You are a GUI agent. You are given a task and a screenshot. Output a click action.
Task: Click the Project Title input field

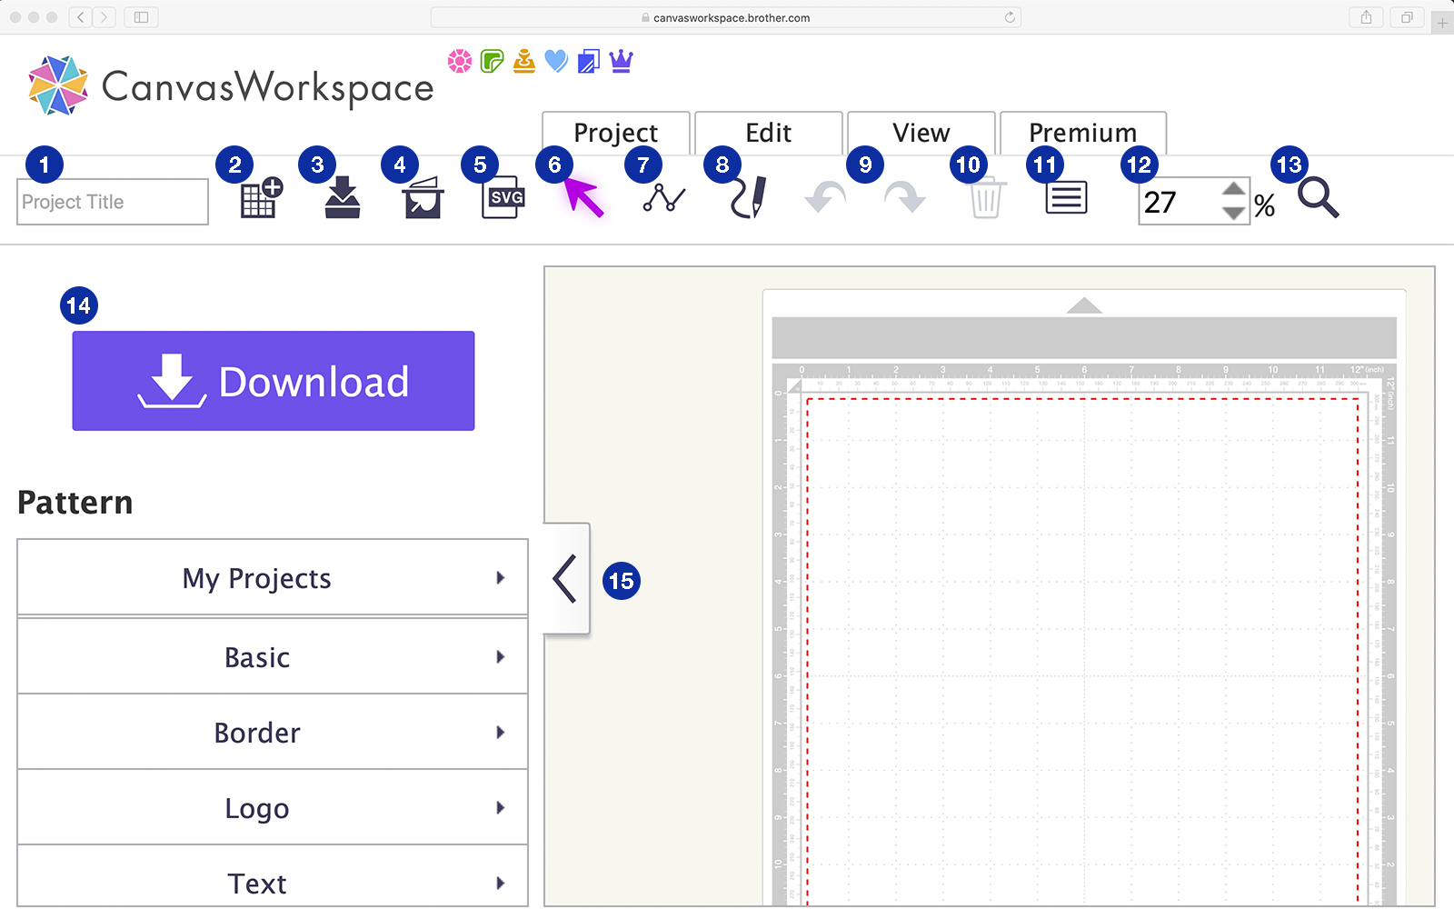point(111,201)
